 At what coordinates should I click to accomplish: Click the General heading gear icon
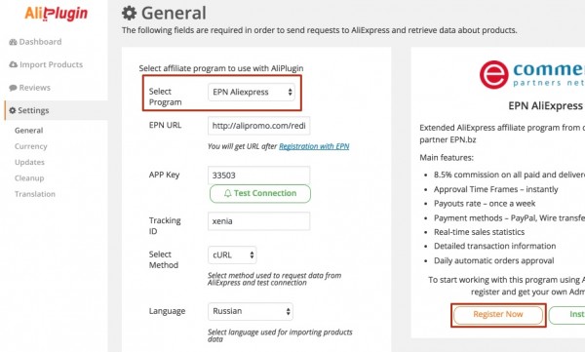coord(129,13)
